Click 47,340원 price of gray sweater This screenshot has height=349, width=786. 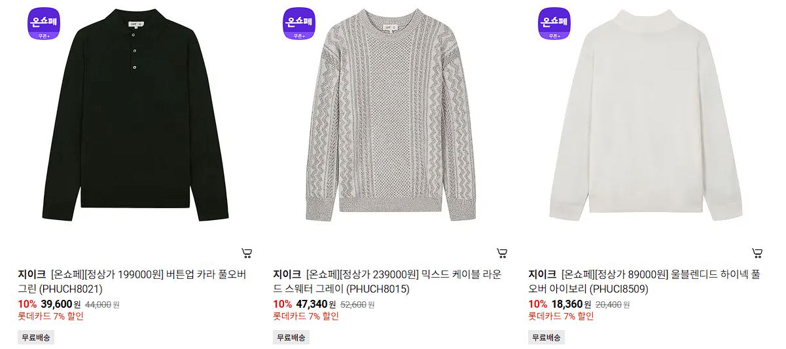tap(315, 304)
